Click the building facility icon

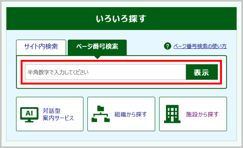(x=172, y=114)
